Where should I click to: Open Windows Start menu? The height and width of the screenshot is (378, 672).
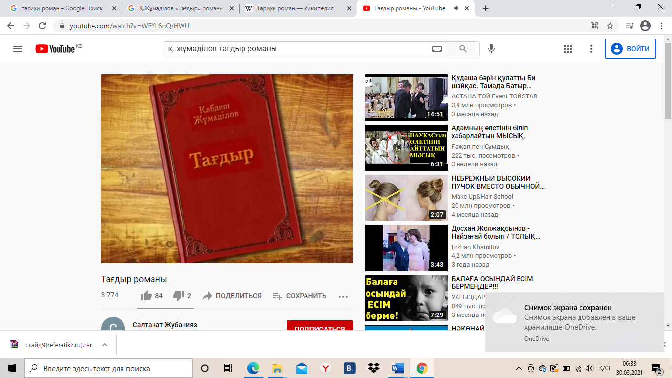tap(12, 368)
